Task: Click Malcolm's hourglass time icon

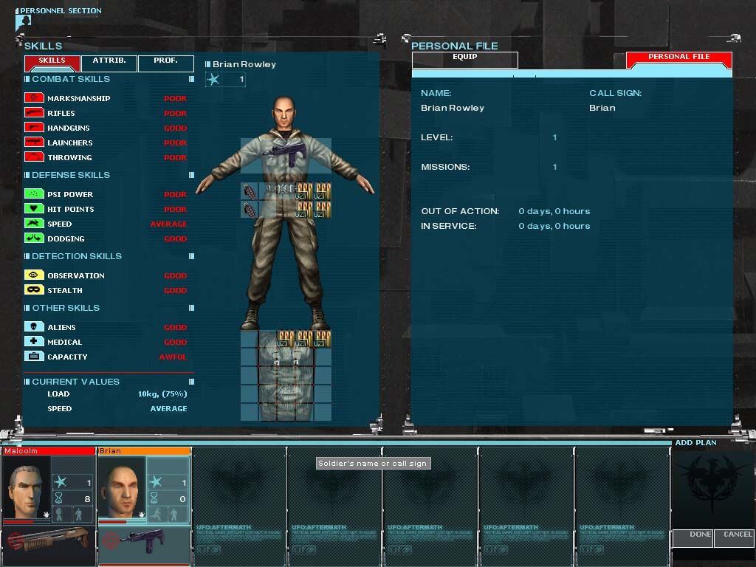Action: (x=59, y=498)
